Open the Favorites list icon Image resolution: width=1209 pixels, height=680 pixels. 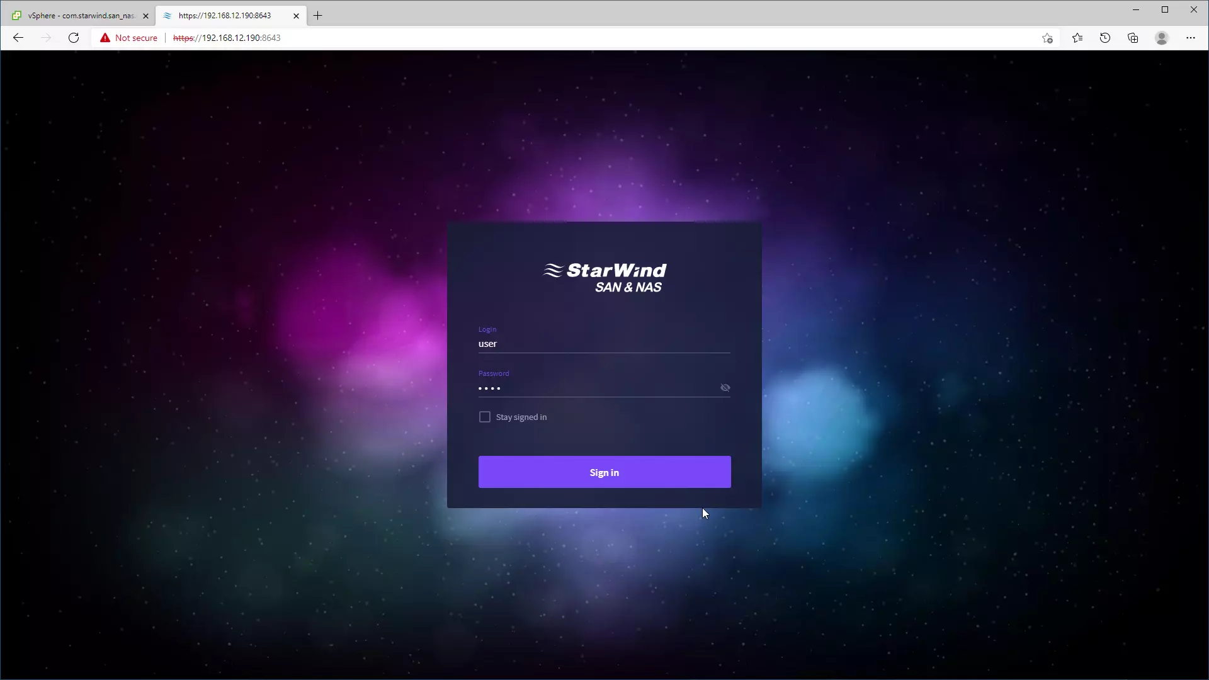pyautogui.click(x=1077, y=38)
